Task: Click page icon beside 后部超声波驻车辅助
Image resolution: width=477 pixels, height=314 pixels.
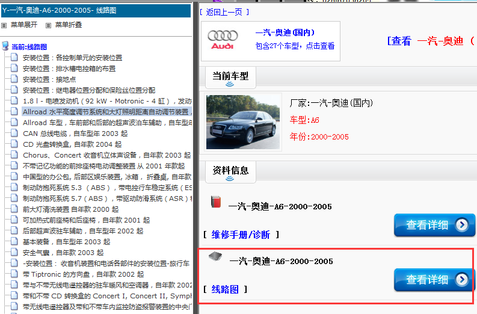Action: (x=14, y=230)
